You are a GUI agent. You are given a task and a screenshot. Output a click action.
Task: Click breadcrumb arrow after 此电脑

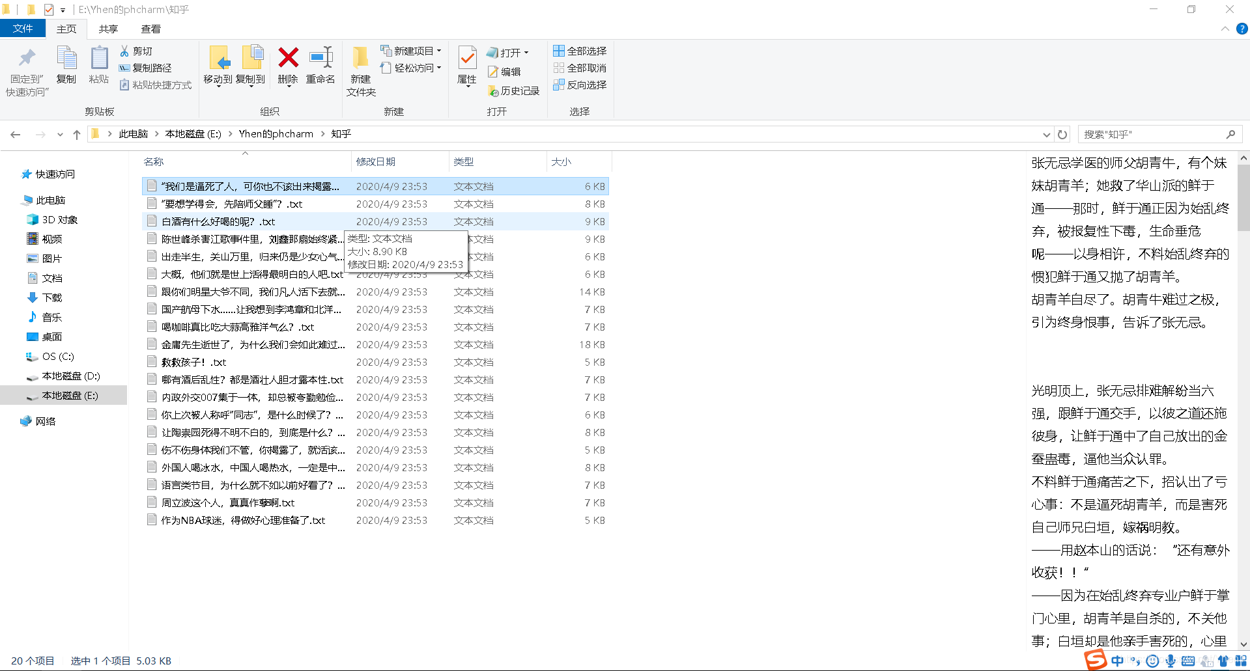pos(156,134)
